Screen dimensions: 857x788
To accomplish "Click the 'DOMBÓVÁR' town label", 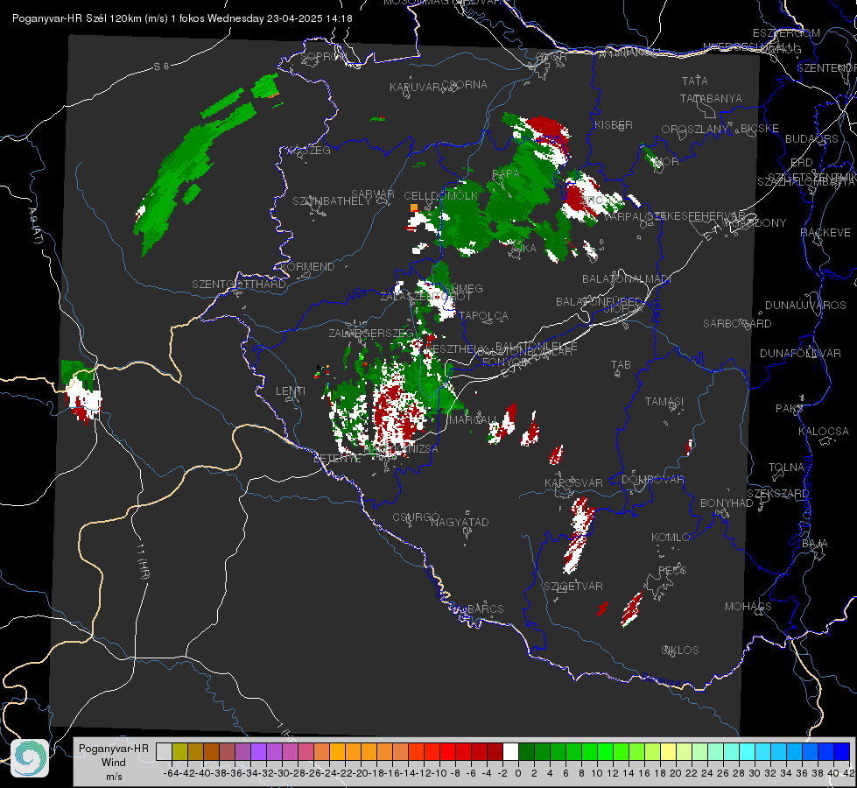I will click(x=652, y=480).
